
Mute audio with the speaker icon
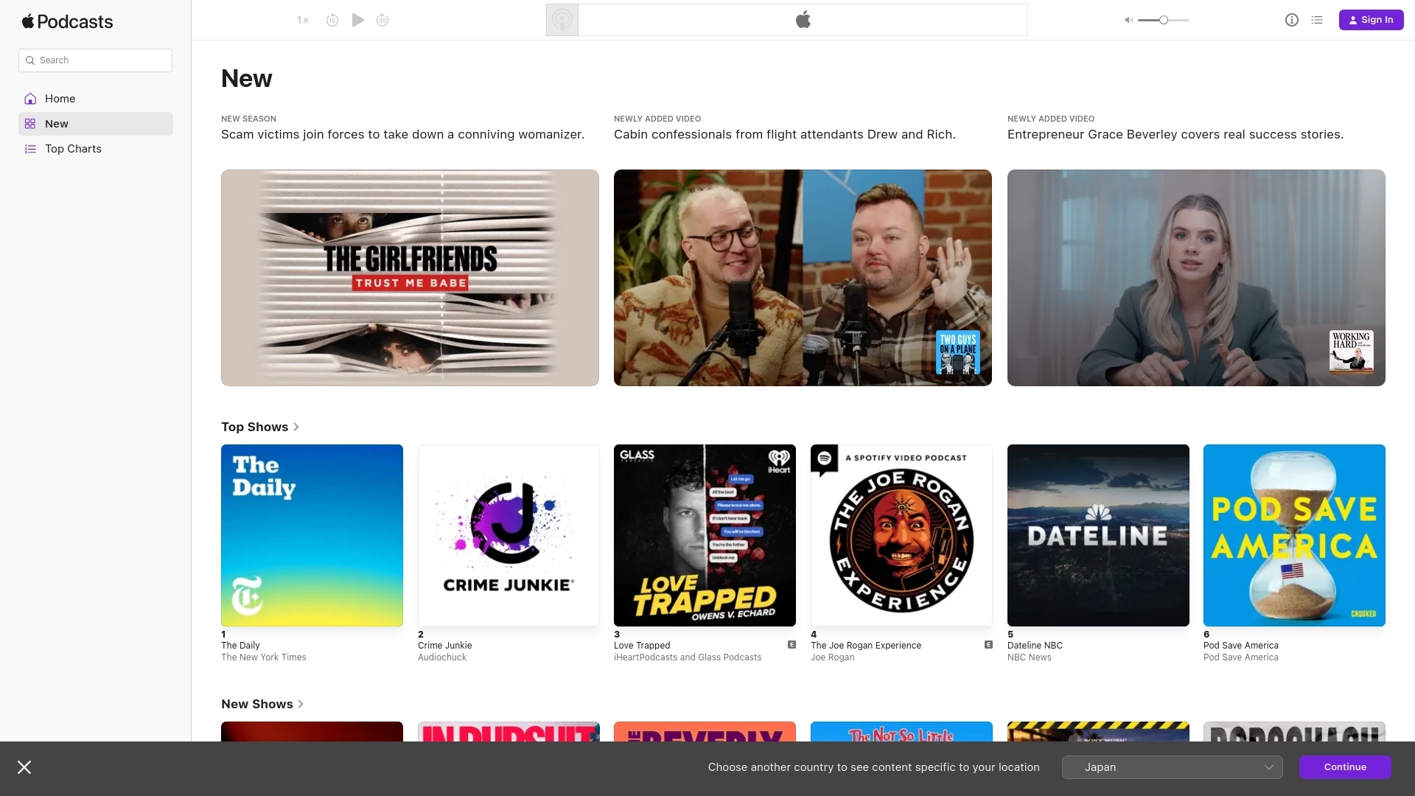pos(1128,20)
